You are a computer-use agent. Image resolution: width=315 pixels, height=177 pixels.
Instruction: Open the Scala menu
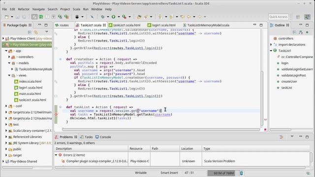point(76,9)
